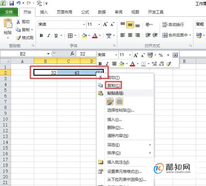206x186 pixels.
Task: Click the Undo arrow icon
Action: click(x=18, y=3)
